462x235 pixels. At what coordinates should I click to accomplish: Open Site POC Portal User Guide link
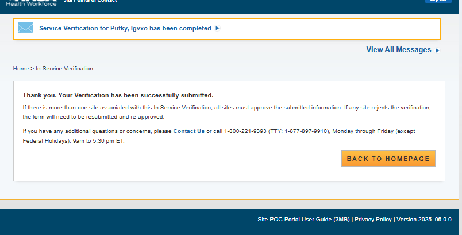303,220
